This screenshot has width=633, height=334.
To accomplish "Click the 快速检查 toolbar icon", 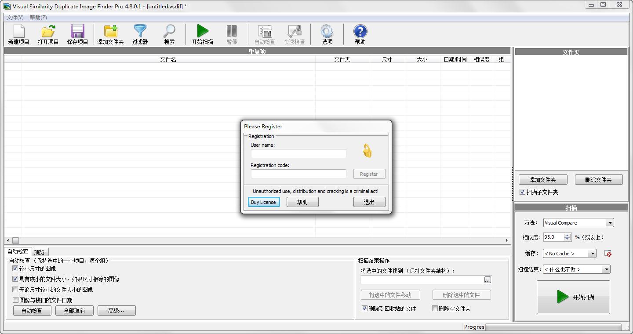I will click(x=294, y=34).
